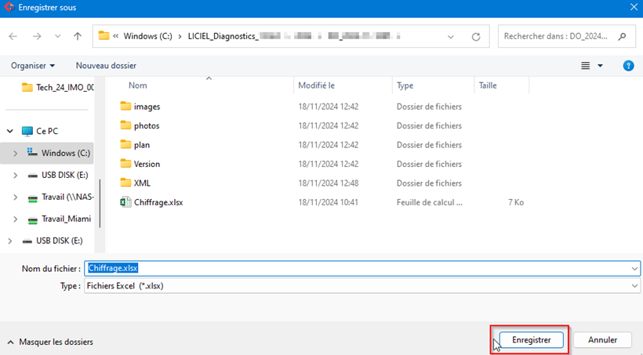Close the Enregistrer sous dialog
The width and height of the screenshot is (643, 355).
(634, 7)
